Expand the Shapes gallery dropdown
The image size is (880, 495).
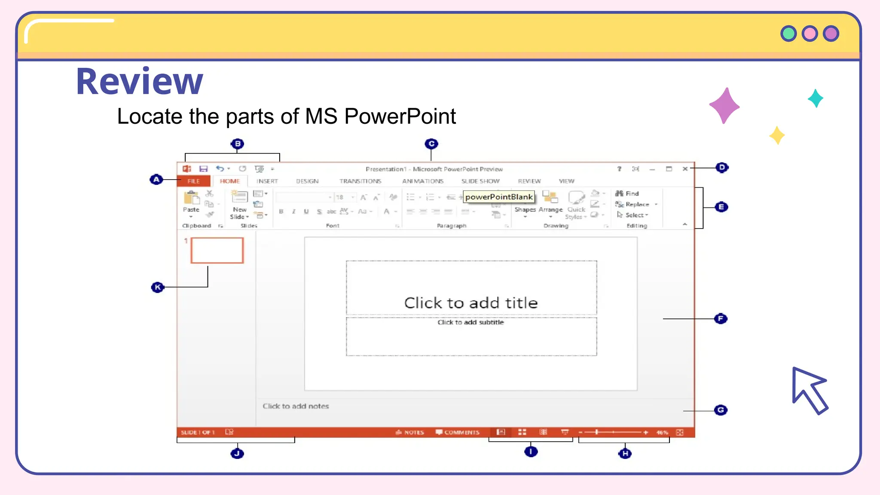[x=525, y=216]
